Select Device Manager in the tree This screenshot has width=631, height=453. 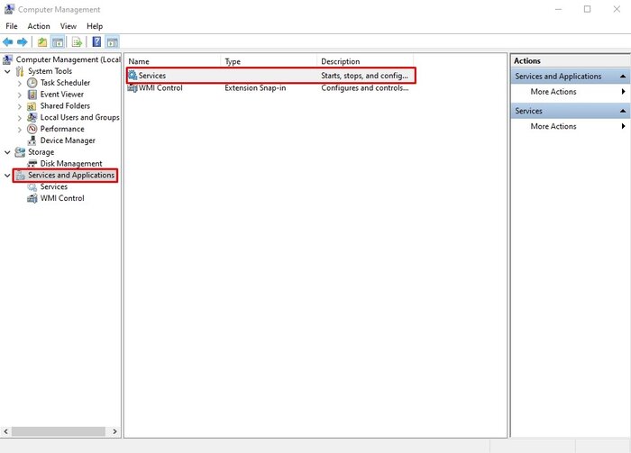coord(68,140)
